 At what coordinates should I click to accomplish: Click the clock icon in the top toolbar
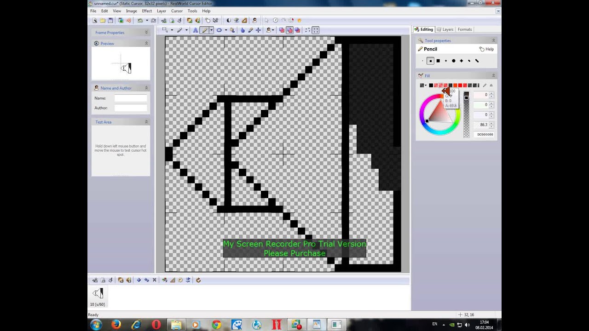point(276,20)
